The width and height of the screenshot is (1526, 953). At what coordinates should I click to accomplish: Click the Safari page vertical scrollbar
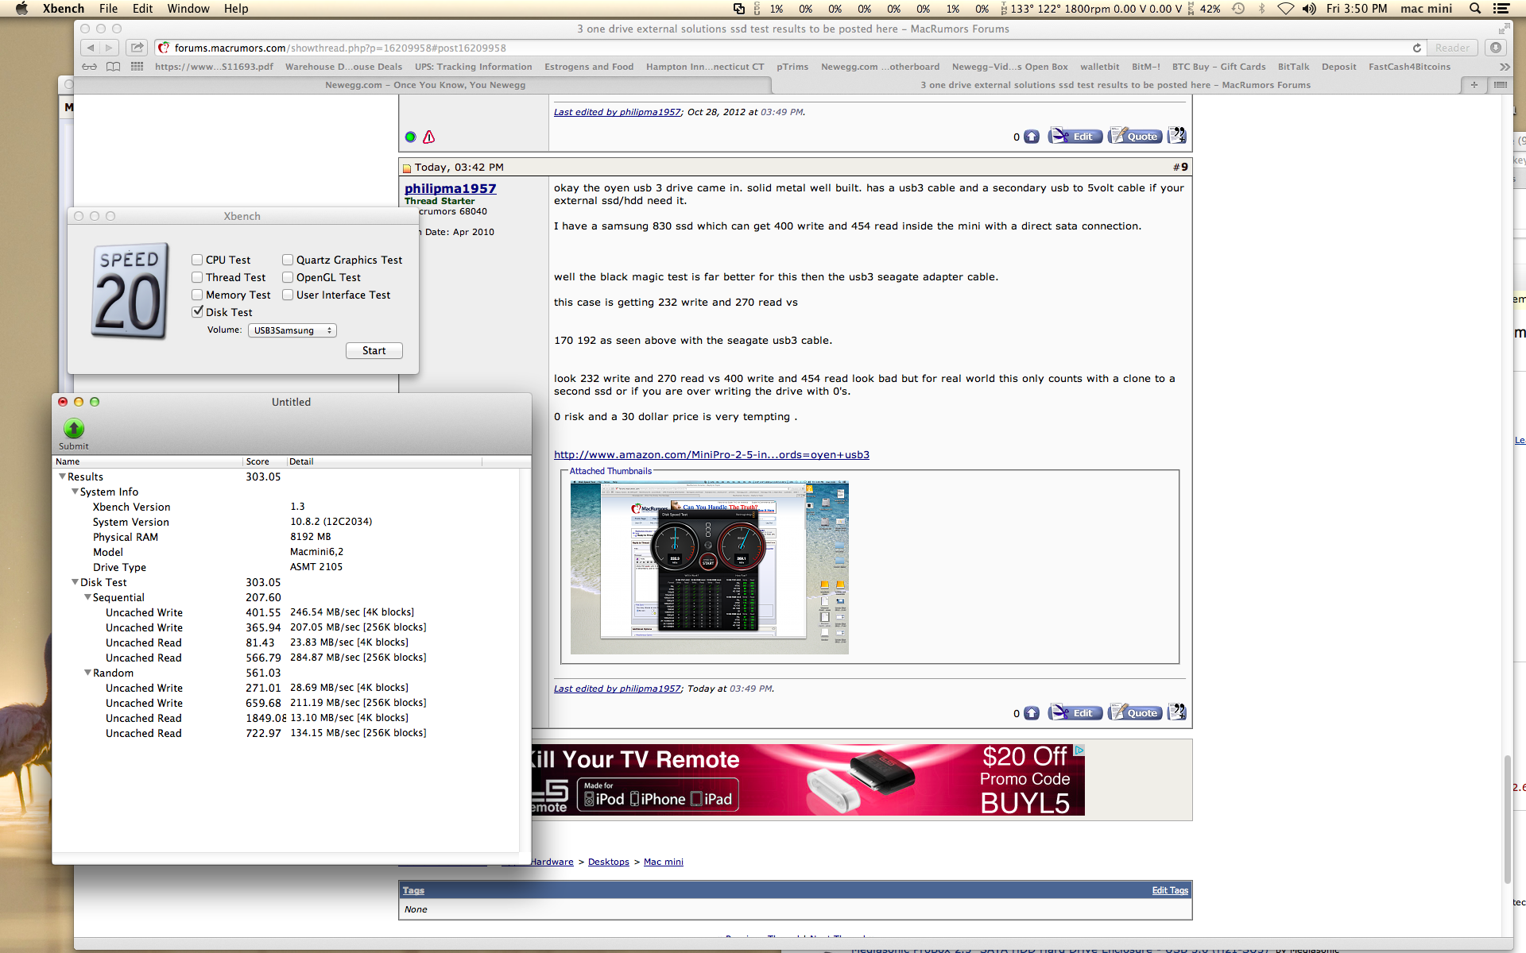coord(1507,818)
